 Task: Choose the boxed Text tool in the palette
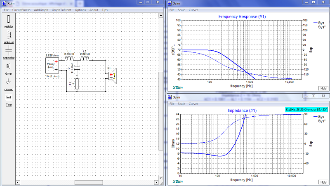[x=8, y=97]
